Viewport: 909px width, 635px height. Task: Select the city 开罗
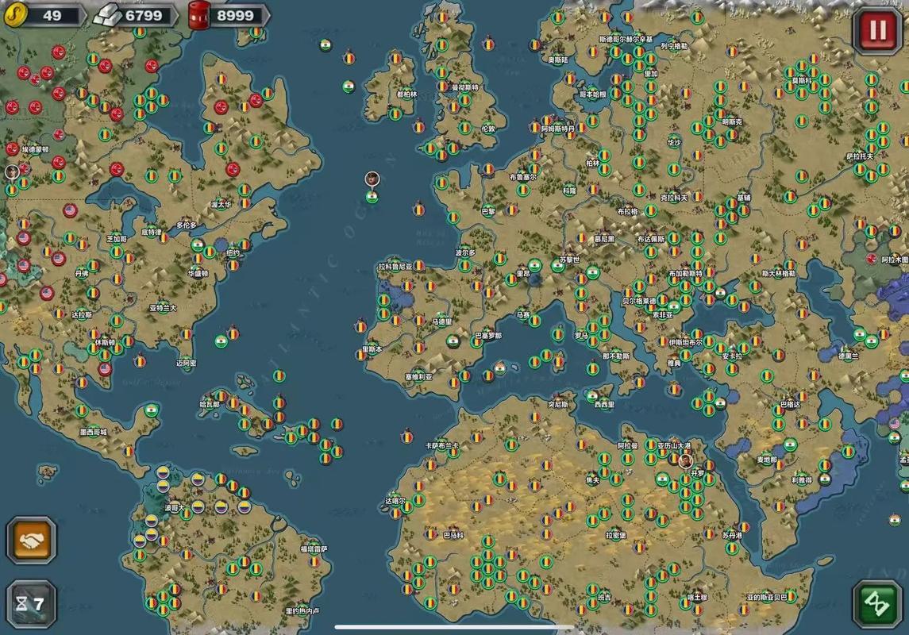pos(697,473)
